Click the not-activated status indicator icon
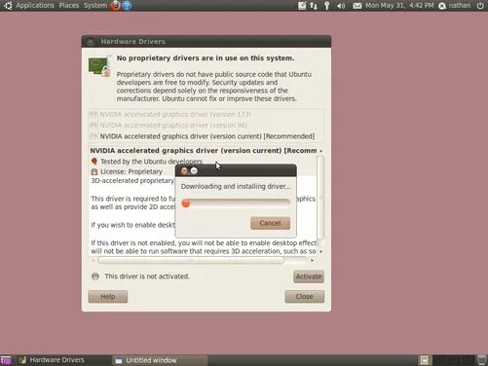Image resolution: width=488 pixels, height=366 pixels. [x=95, y=276]
